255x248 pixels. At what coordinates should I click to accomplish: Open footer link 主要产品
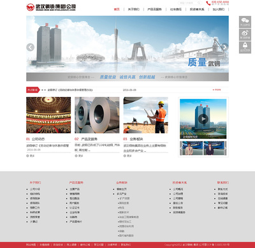pyautogui.click(x=75, y=189)
